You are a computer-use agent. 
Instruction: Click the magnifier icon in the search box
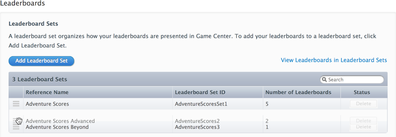click(324, 80)
